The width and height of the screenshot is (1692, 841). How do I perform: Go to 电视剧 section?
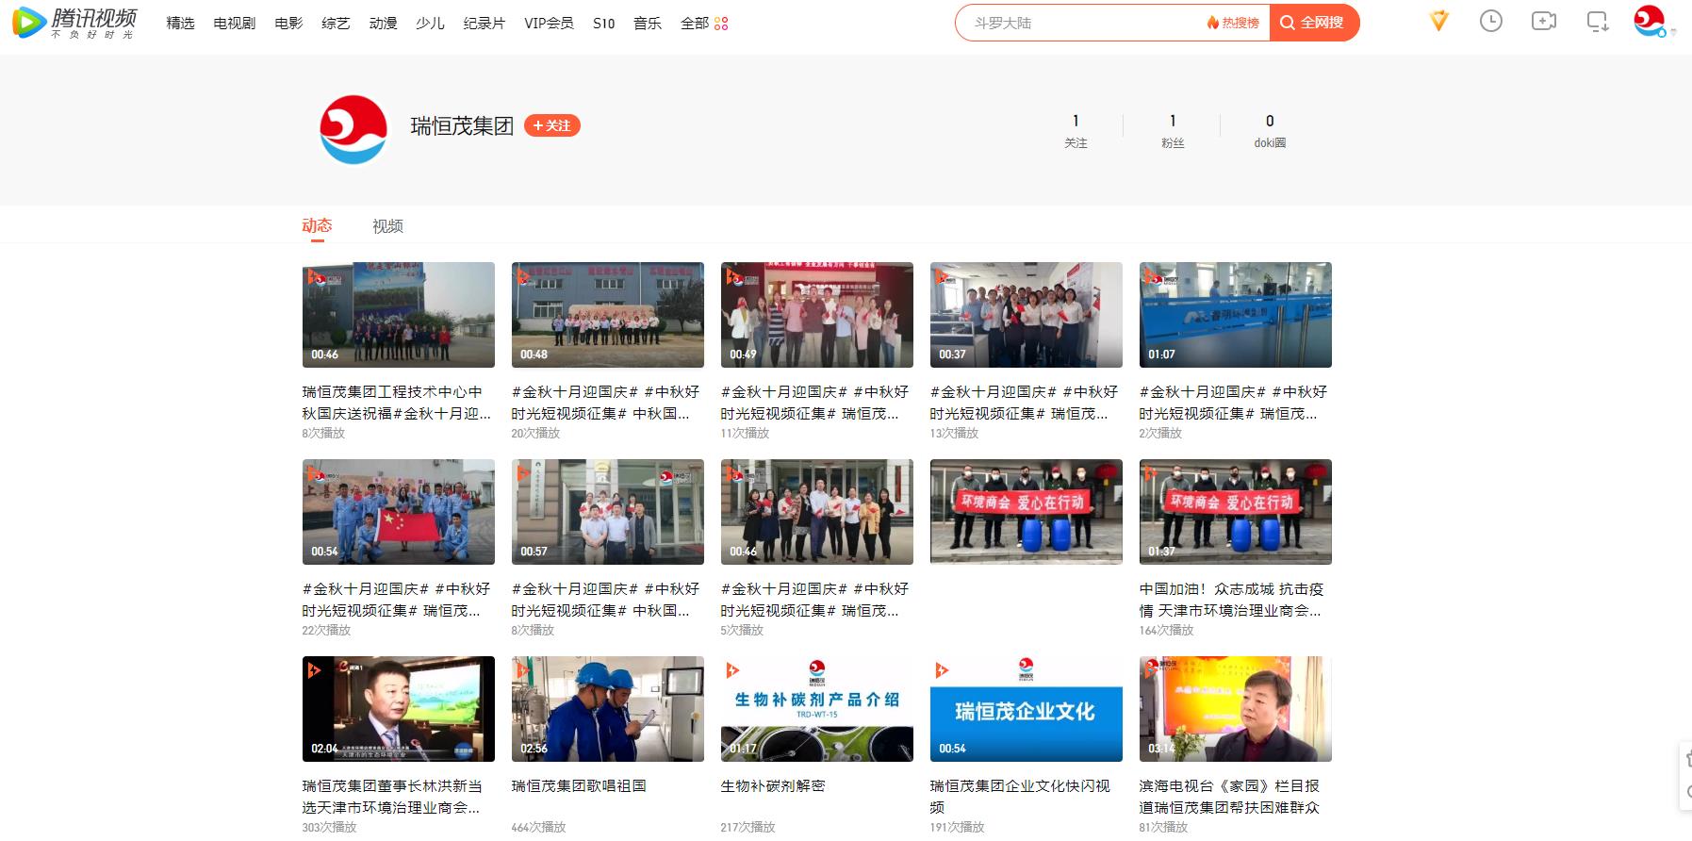pos(235,23)
